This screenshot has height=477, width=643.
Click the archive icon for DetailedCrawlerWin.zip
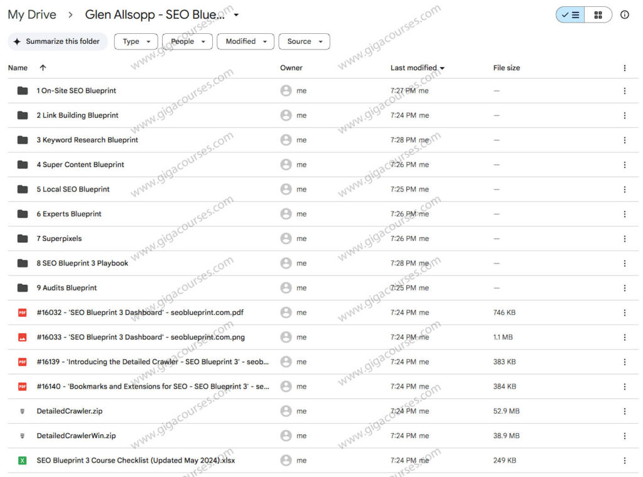pyautogui.click(x=23, y=436)
